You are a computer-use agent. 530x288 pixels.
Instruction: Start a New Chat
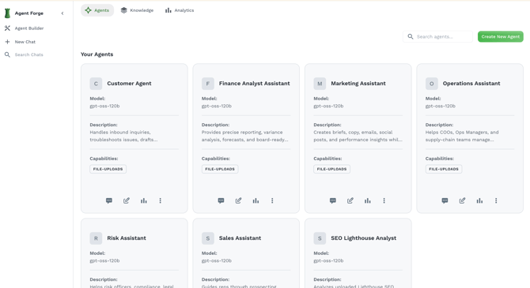(x=20, y=42)
